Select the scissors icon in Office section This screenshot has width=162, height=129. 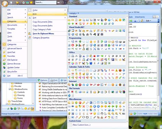(x=84, y=56)
